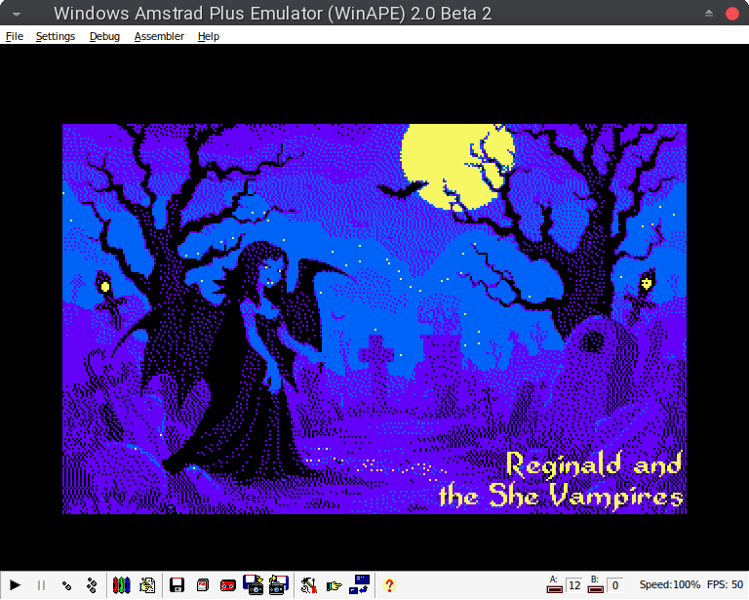
Task: Open the colored books icon in toolbar
Action: pos(121,585)
